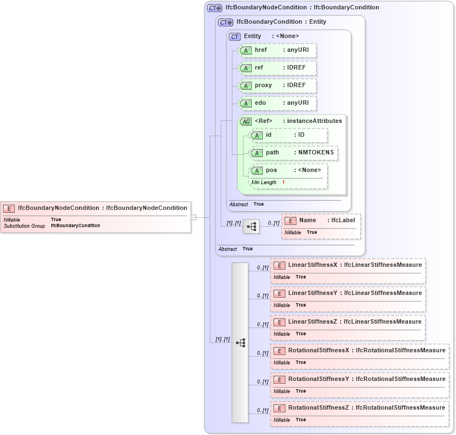Click the sequence compositor icon beside Name

[x=252, y=226]
